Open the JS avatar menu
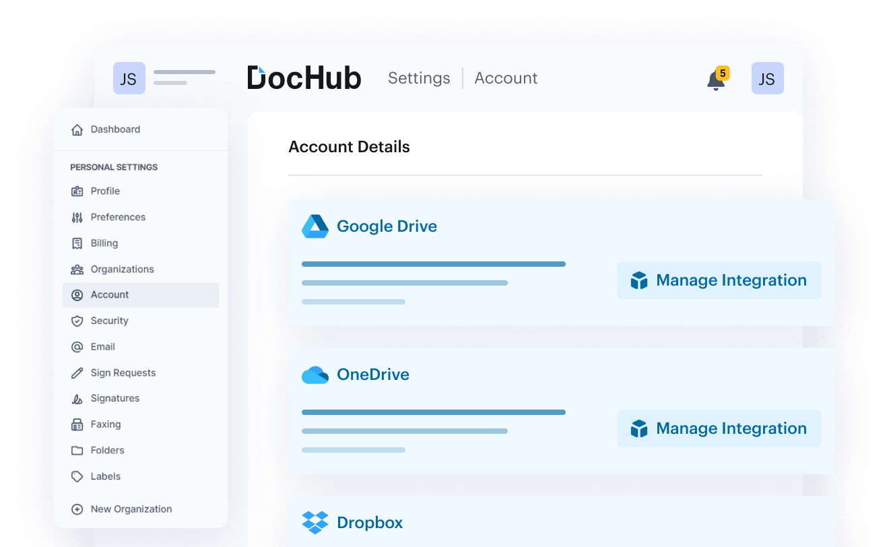Screen dimensions: 889x547 pos(767,78)
